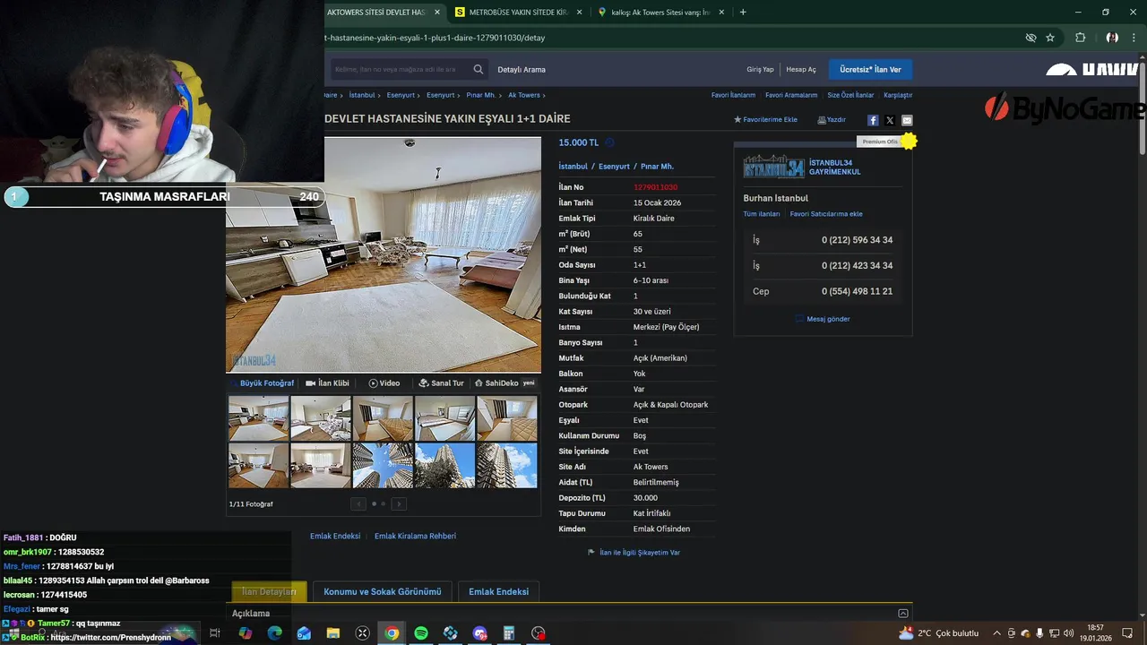1147x645 pixels.
Task: Open Chrome profile avatar
Action: (1112, 38)
